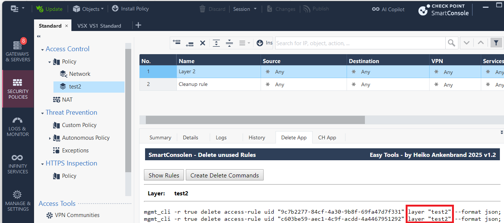
Task: Click the navigation tree vertical scrollbar
Action: [128, 110]
